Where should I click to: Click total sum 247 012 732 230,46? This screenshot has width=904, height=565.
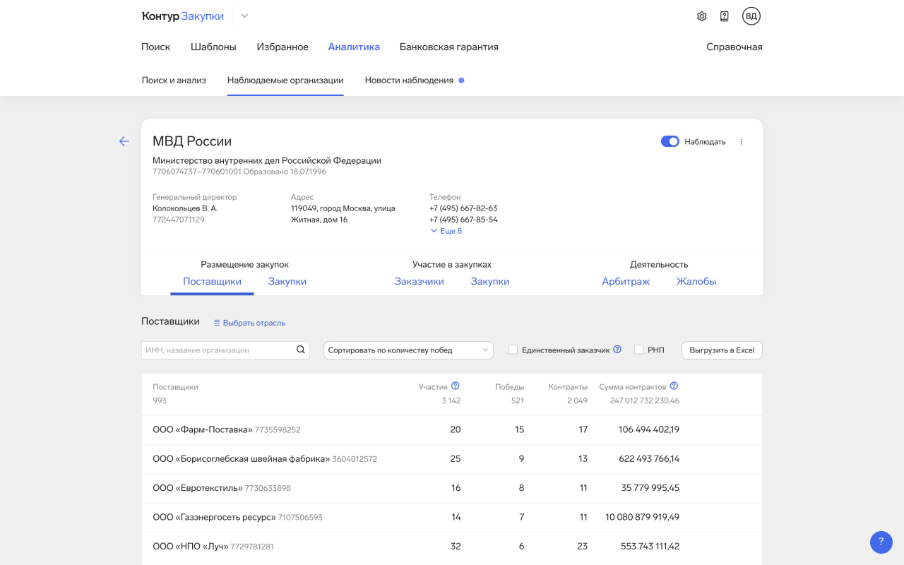point(645,400)
